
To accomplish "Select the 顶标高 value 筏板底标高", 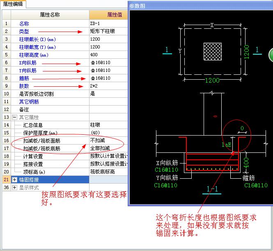I will tap(108, 172).
